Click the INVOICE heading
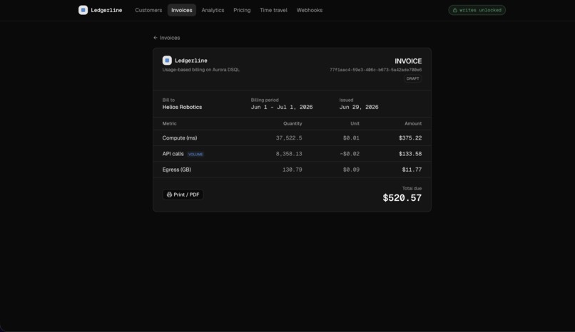Viewport: 575px width, 332px height. pos(408,61)
